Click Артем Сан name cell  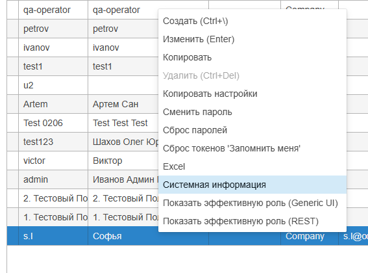(123, 104)
